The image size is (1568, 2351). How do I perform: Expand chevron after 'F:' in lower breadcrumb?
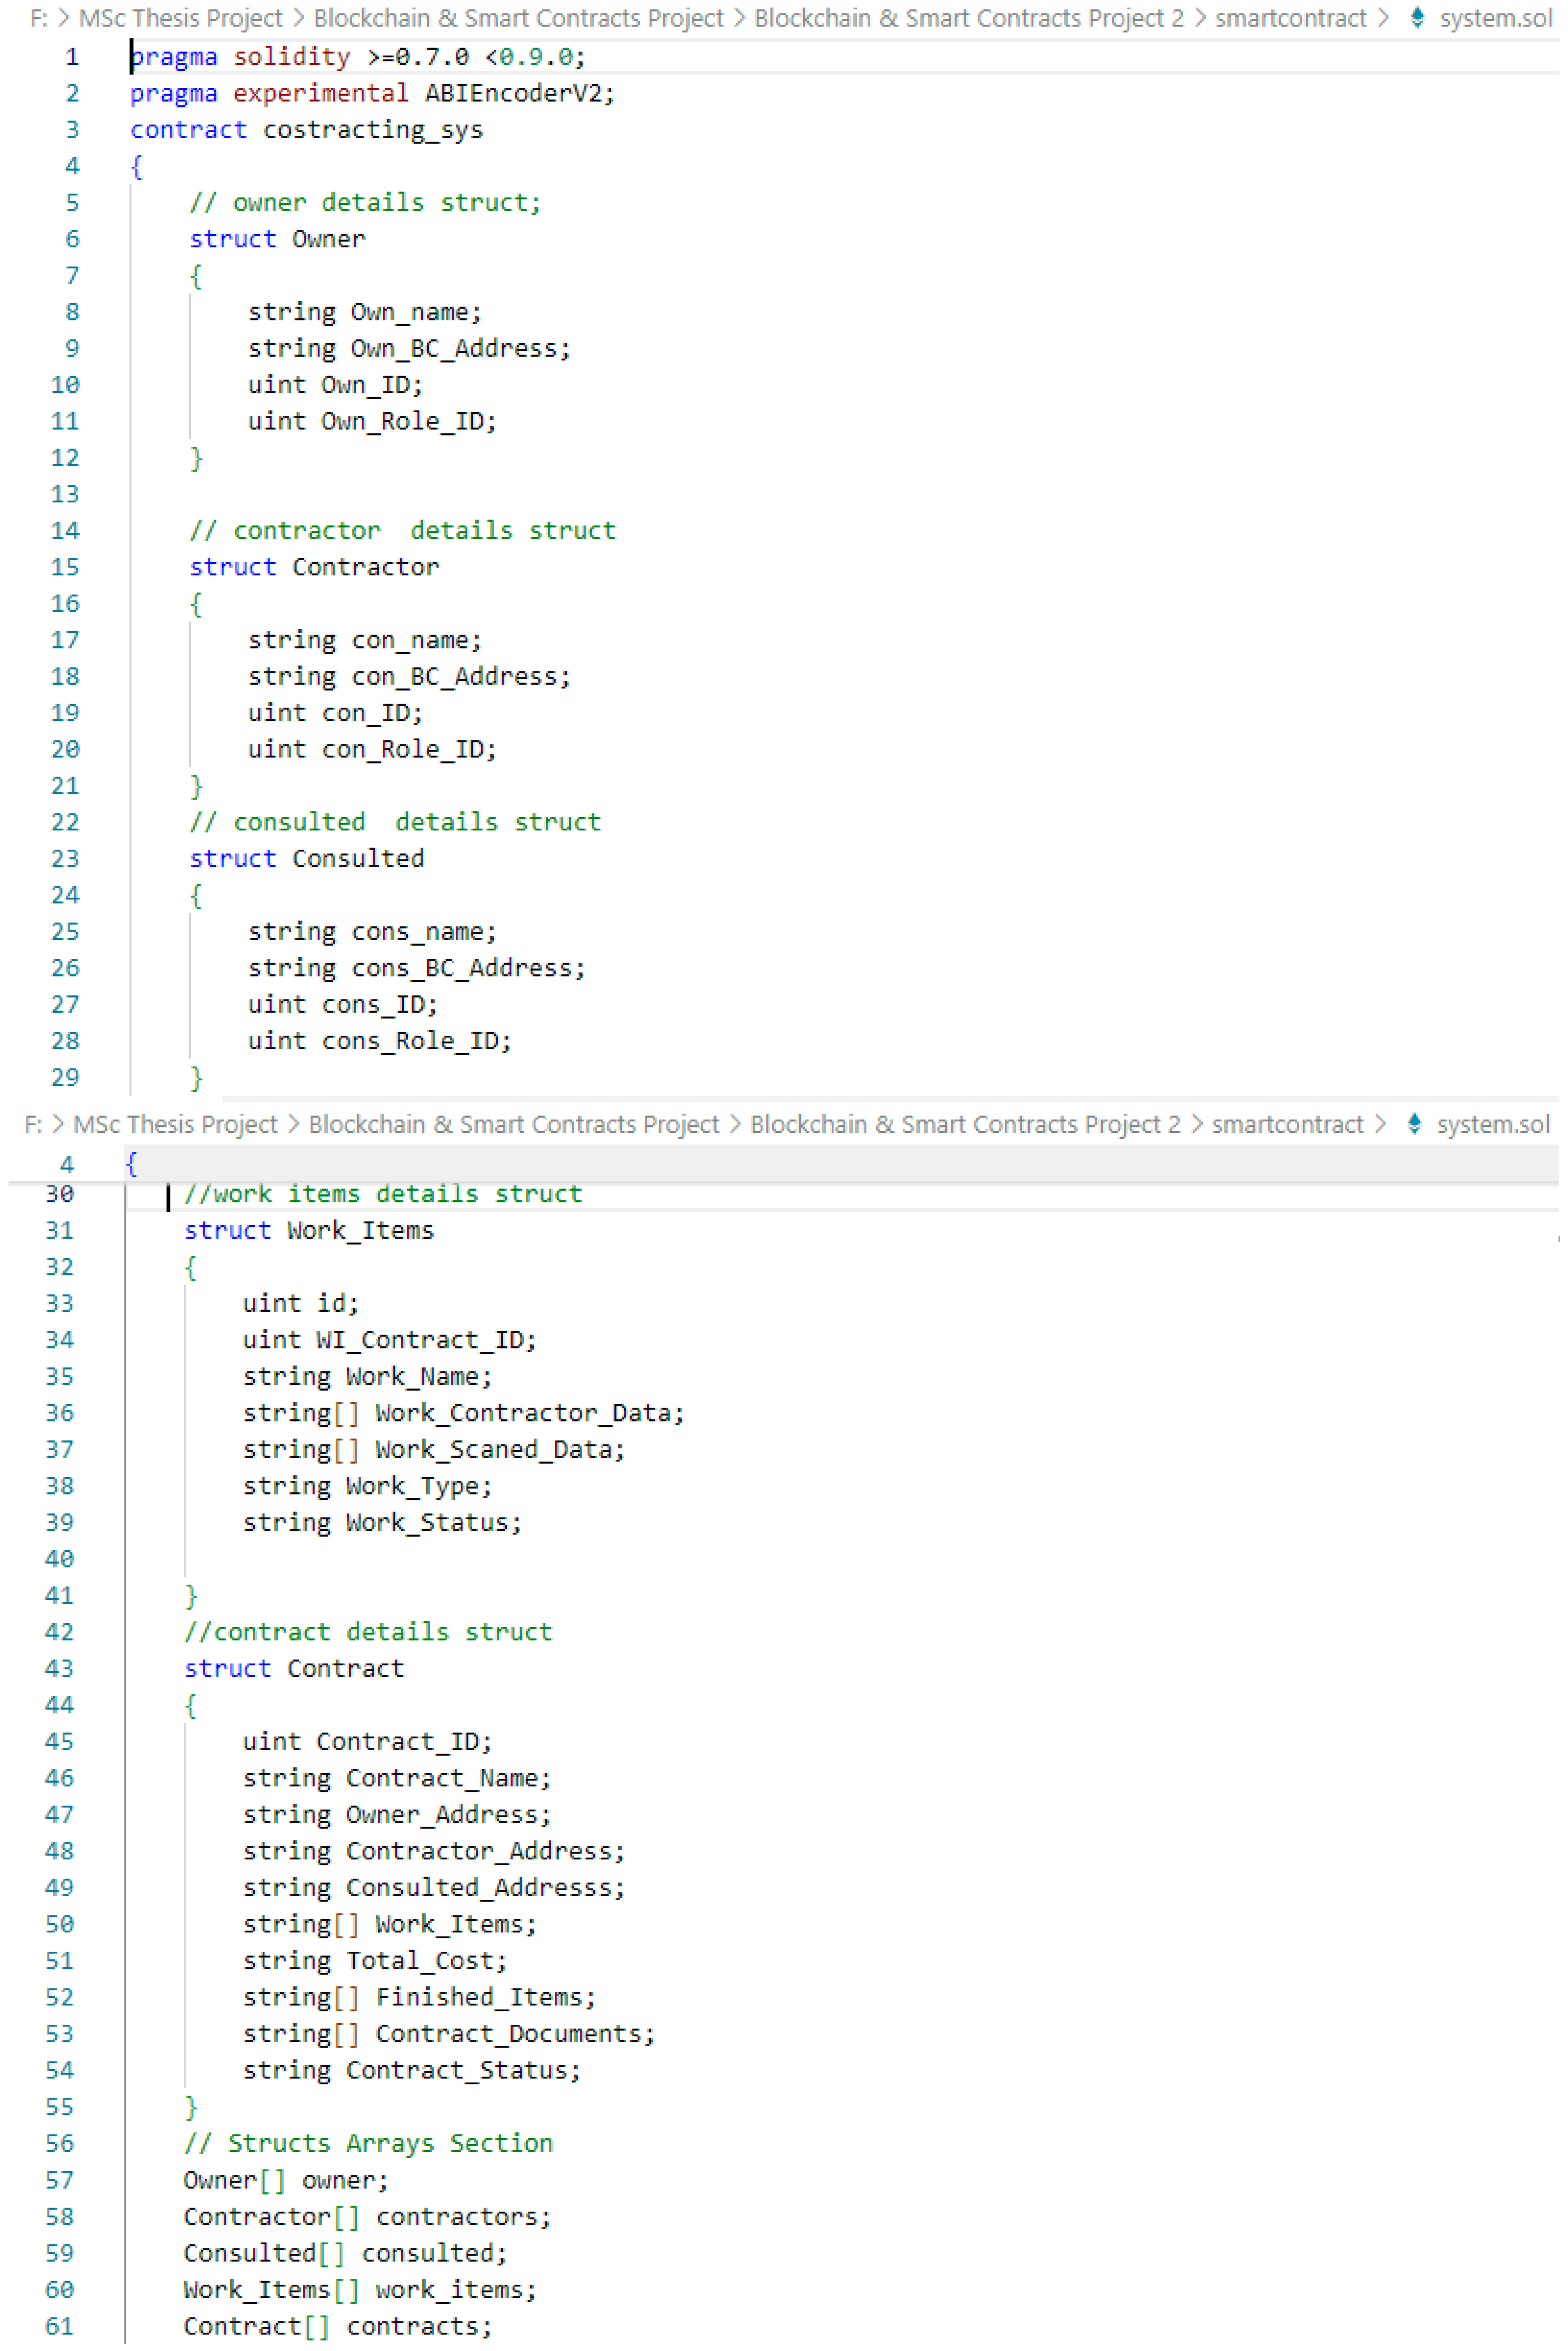(x=57, y=1124)
